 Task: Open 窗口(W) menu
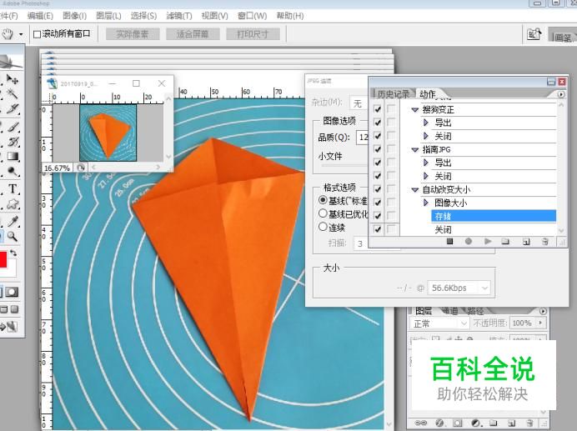click(x=252, y=16)
